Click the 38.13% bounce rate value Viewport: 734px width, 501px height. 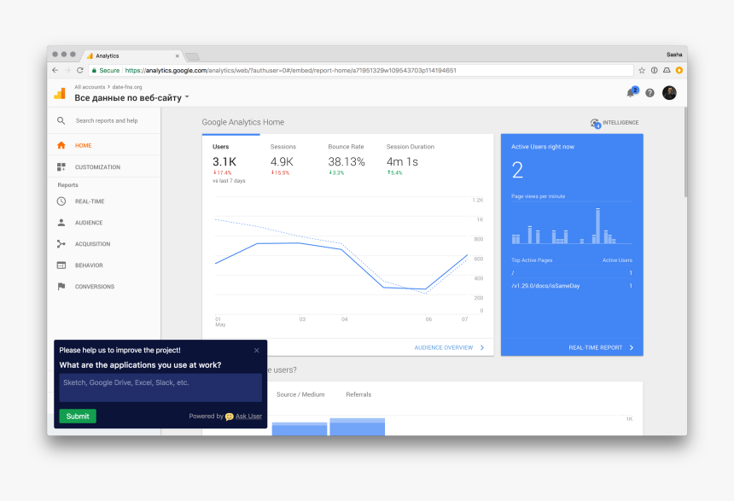[x=347, y=162]
